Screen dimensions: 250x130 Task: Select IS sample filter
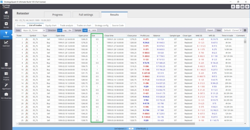89,30
